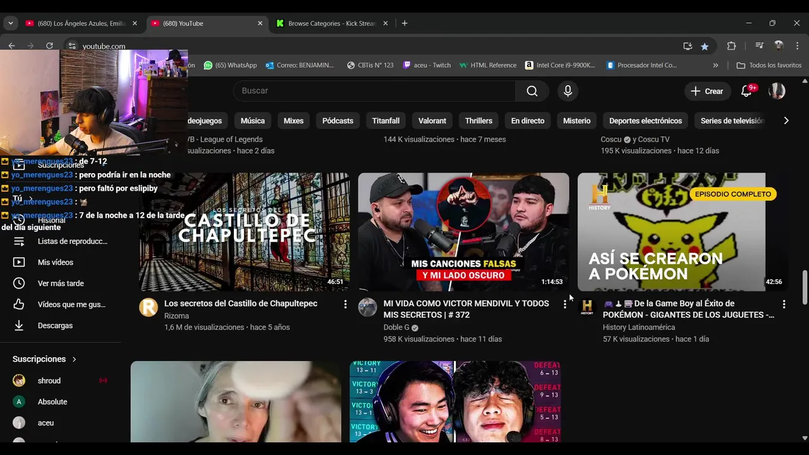Select the Misterio category chip

coord(577,121)
